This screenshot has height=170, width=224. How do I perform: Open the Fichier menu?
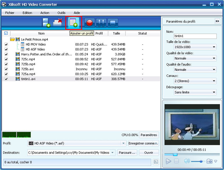click(10, 13)
